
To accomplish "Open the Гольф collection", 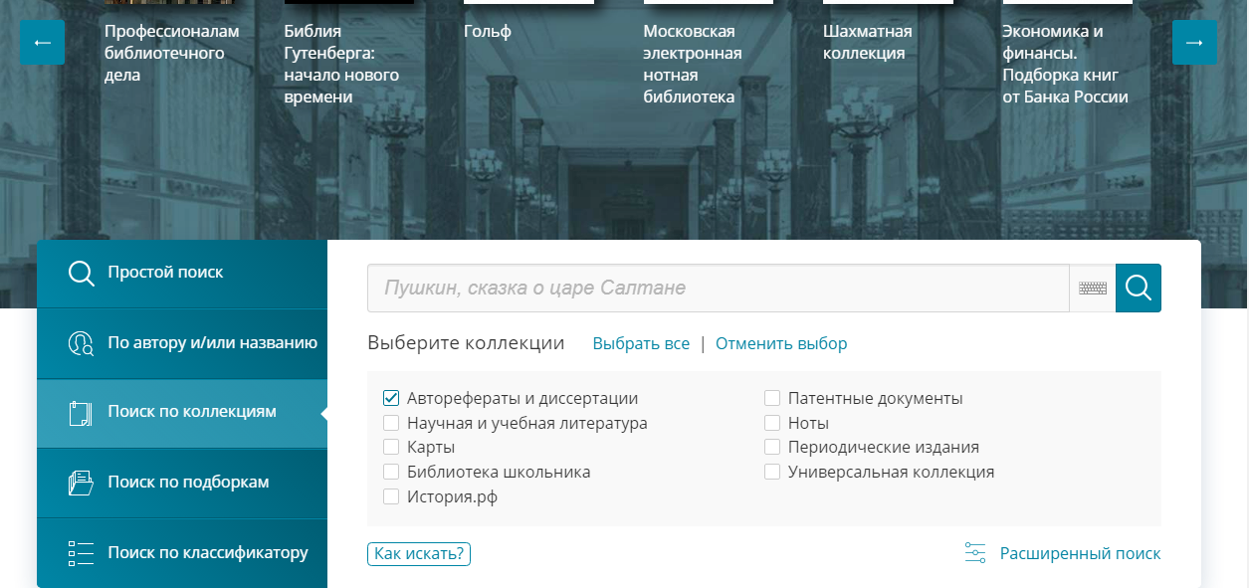I will tap(488, 32).
